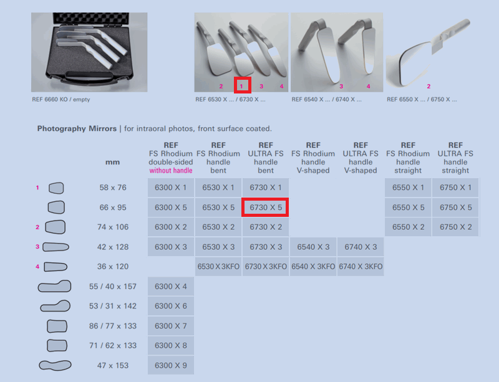Screen dimensions: 499x382
Task: Click cell 6530 X 5
Action: coord(218,208)
